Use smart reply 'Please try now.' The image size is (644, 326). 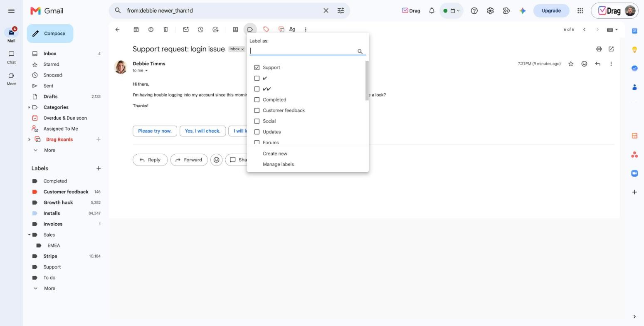[155, 131]
